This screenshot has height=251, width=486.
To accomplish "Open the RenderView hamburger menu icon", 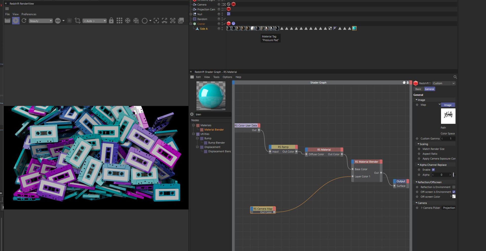I will click(7, 9).
